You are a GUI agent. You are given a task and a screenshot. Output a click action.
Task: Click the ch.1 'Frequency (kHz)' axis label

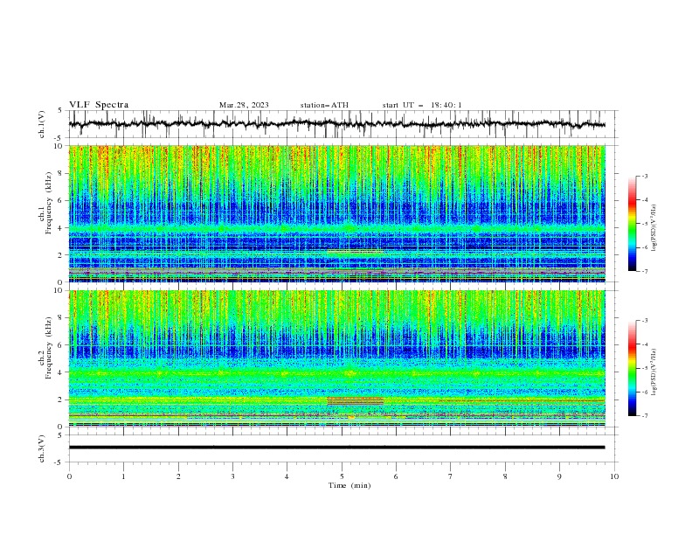click(x=49, y=204)
